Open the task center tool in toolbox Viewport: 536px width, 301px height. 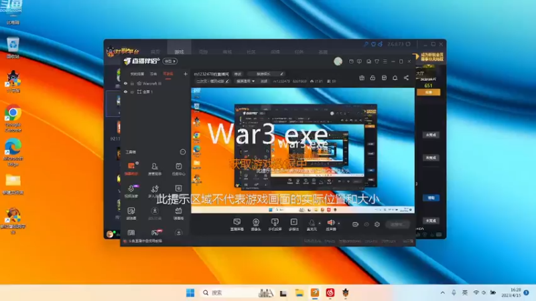coord(178,169)
